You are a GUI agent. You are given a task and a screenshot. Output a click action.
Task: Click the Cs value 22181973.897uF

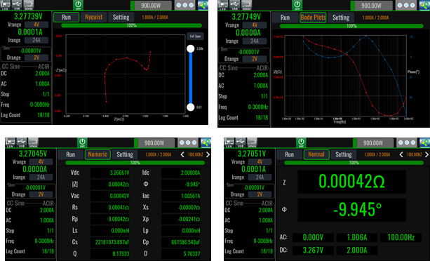tap(110, 242)
